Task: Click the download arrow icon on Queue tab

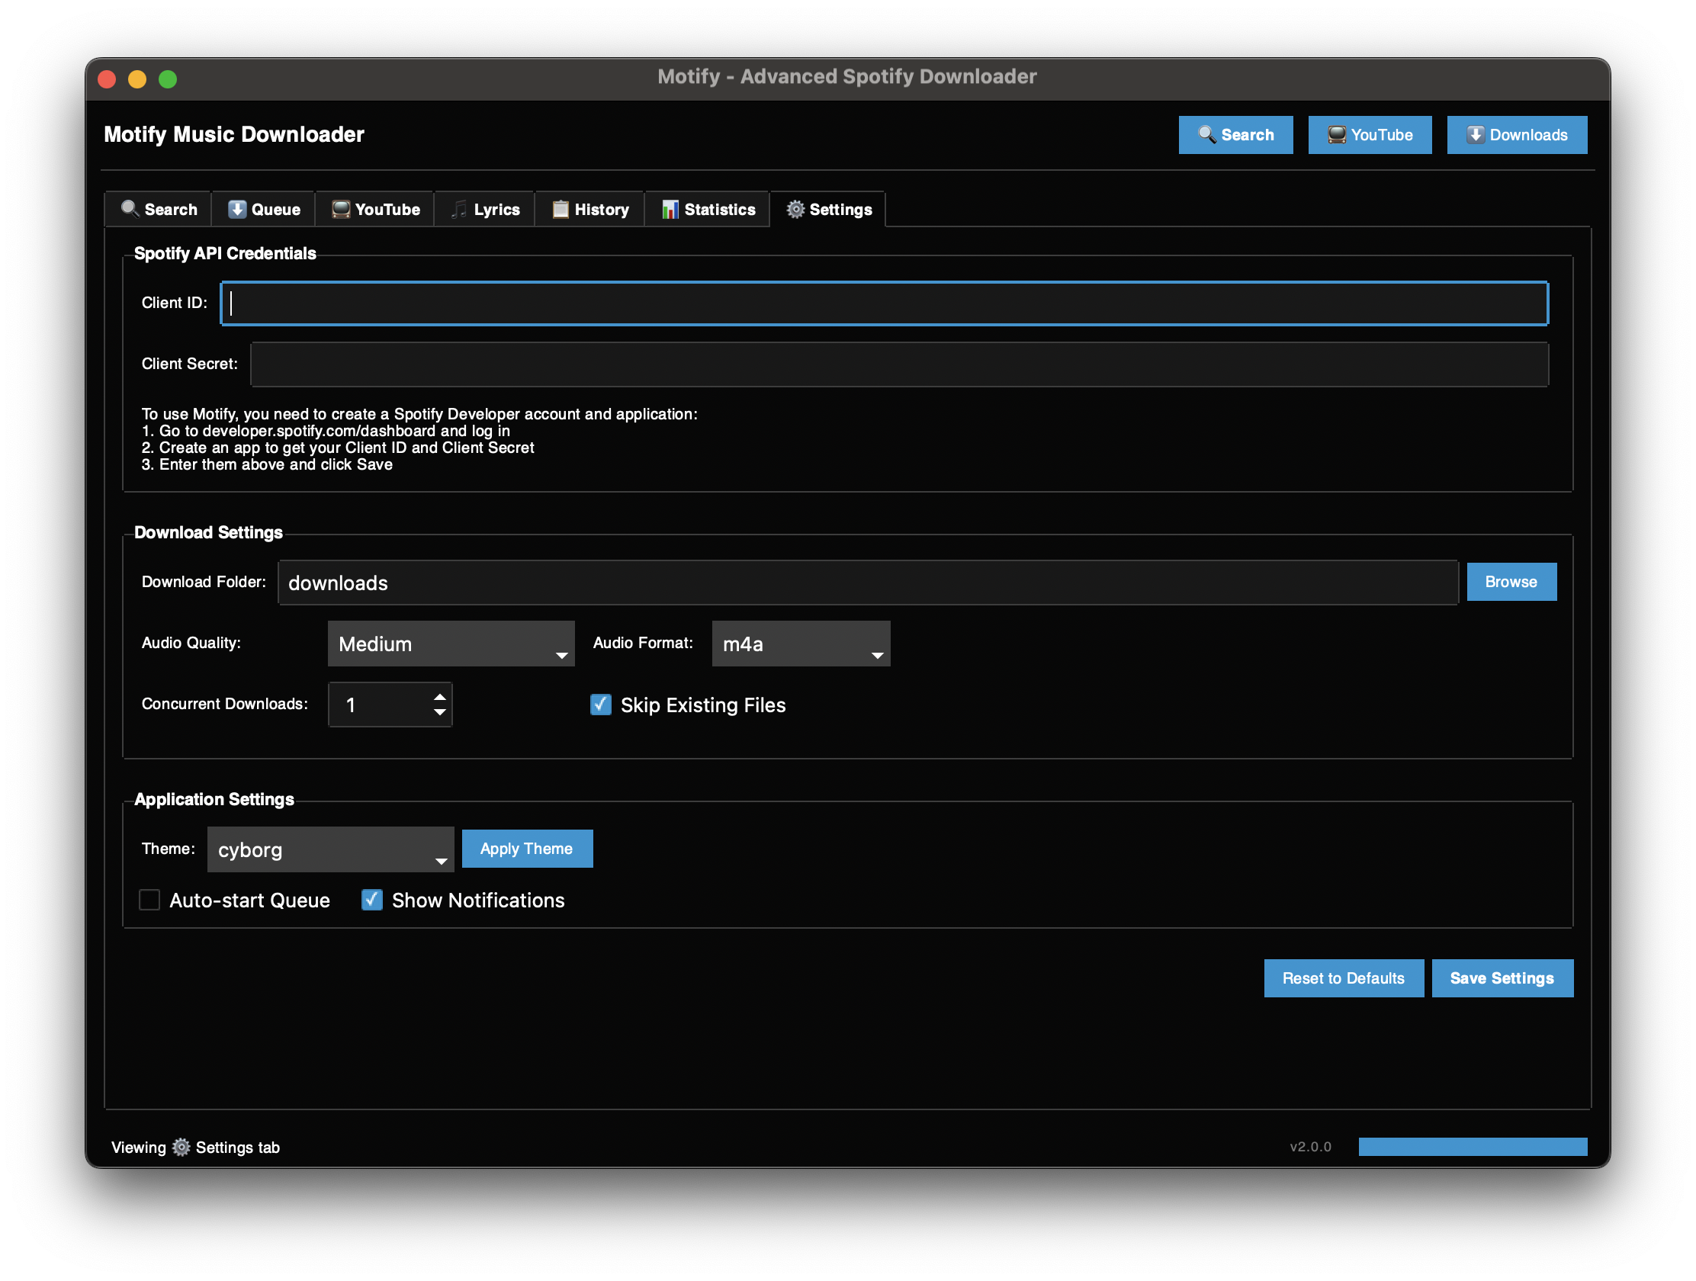Action: coord(237,209)
